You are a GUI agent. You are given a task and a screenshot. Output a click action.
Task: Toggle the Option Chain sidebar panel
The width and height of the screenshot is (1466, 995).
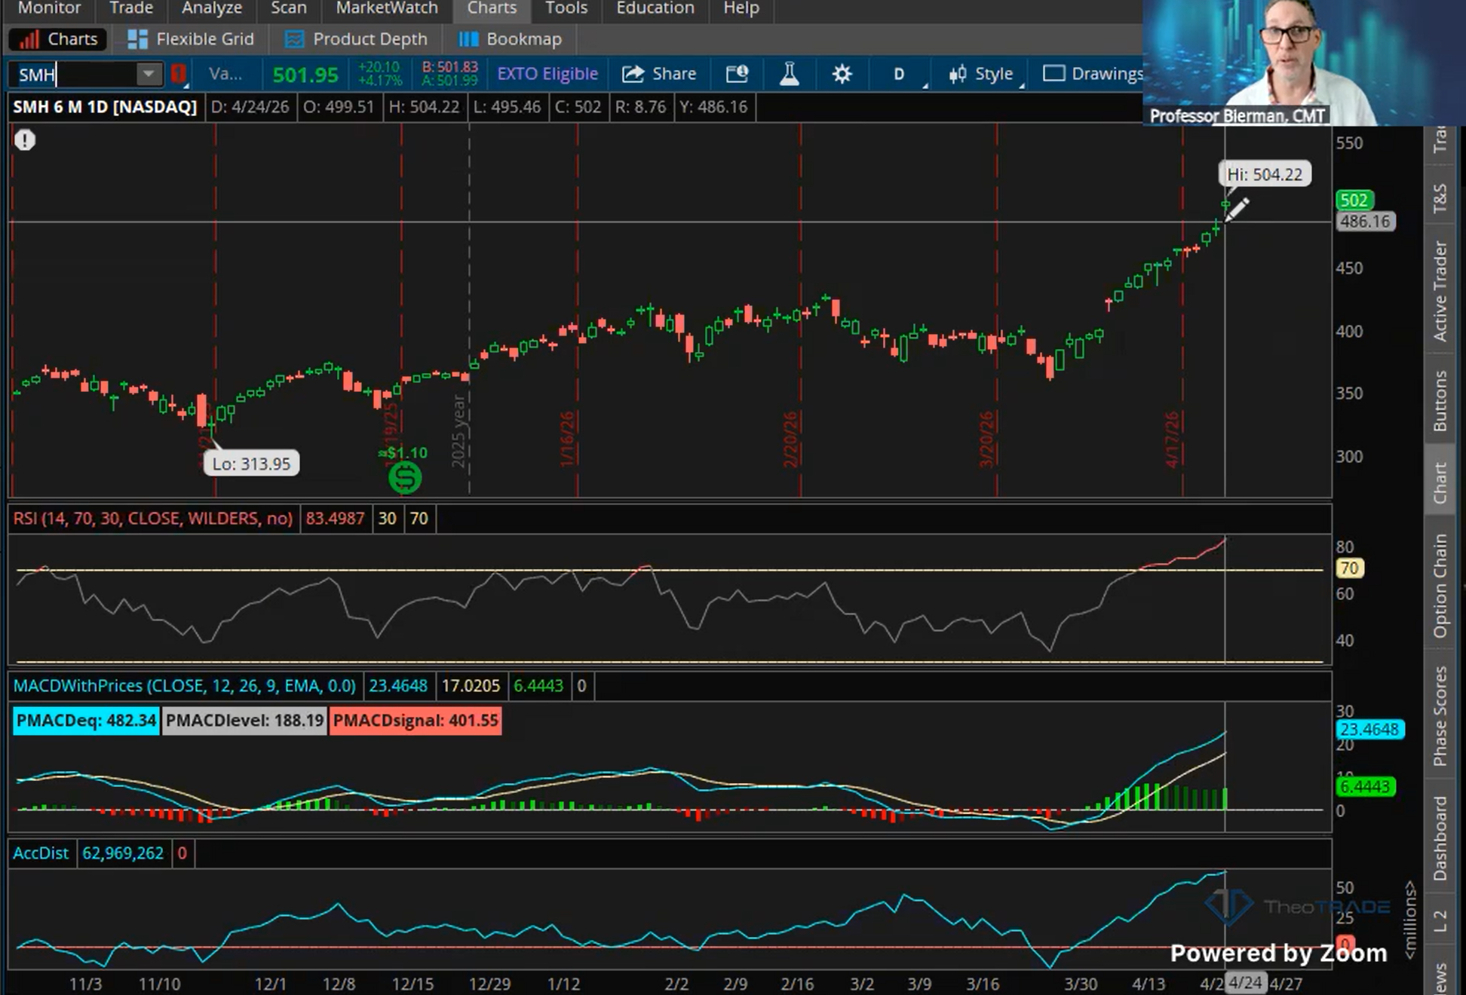(x=1440, y=586)
